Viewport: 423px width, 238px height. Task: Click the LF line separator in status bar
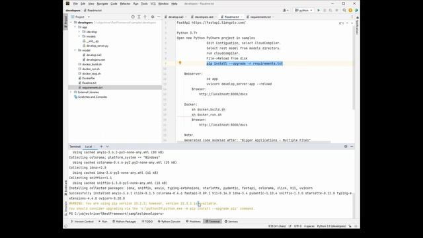[x=289, y=226]
